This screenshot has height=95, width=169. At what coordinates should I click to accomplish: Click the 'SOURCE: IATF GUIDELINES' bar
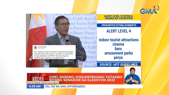[119, 64]
